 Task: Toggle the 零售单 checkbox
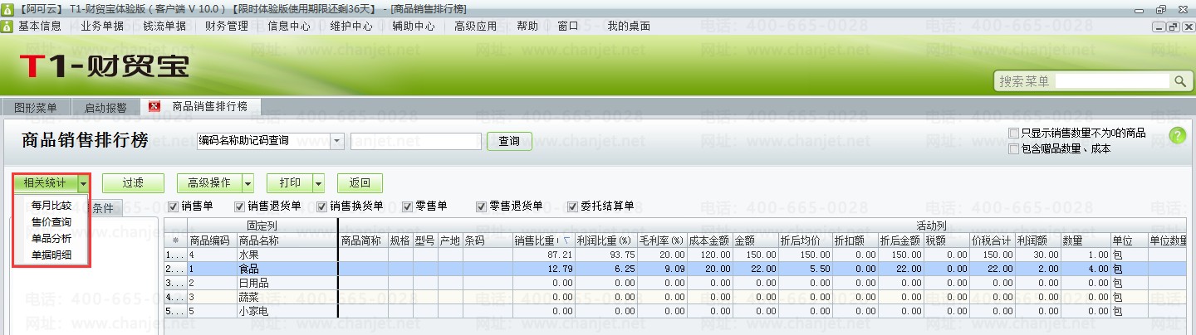click(407, 206)
